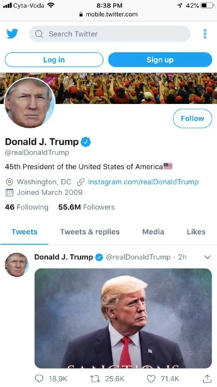Open the Media tab
217x387 pixels.
pos(153,232)
